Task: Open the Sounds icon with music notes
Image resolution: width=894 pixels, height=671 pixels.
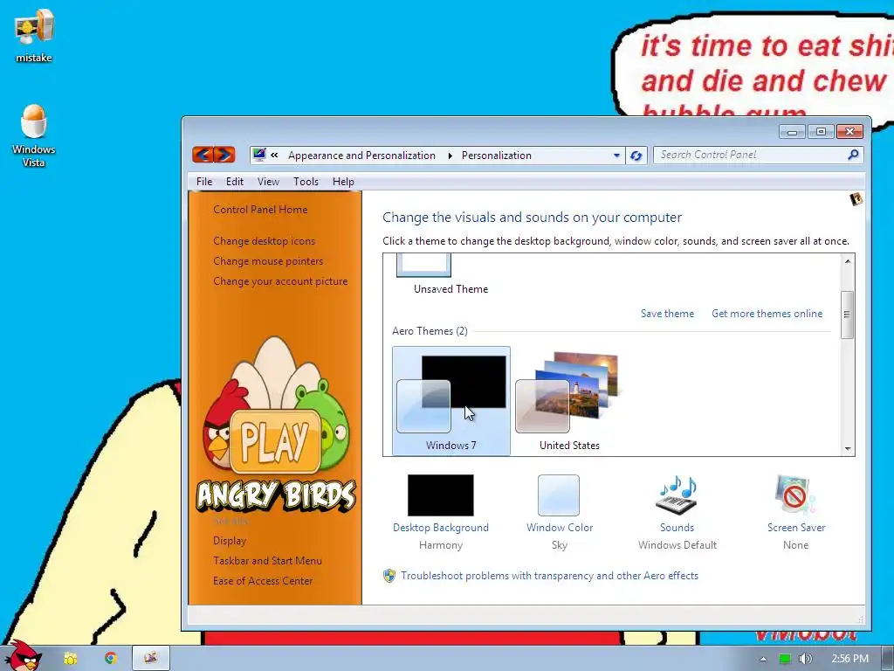Action: [x=677, y=495]
